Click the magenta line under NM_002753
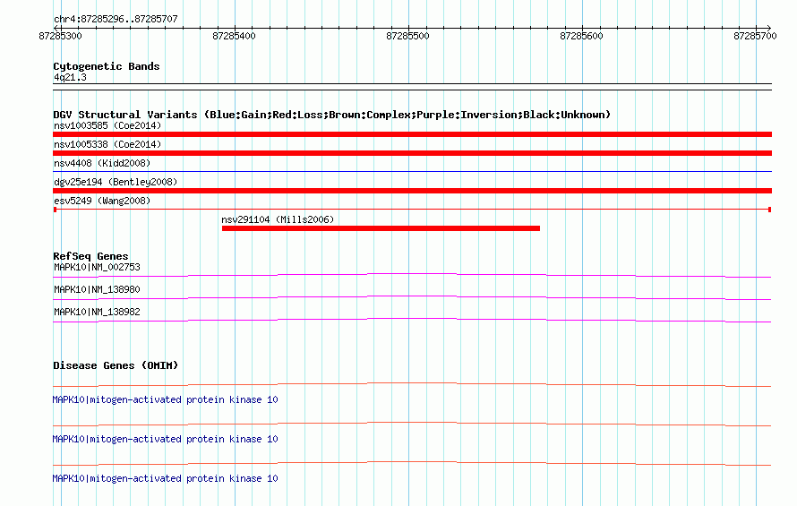Screen dimensions: 797x506 (x=412, y=275)
